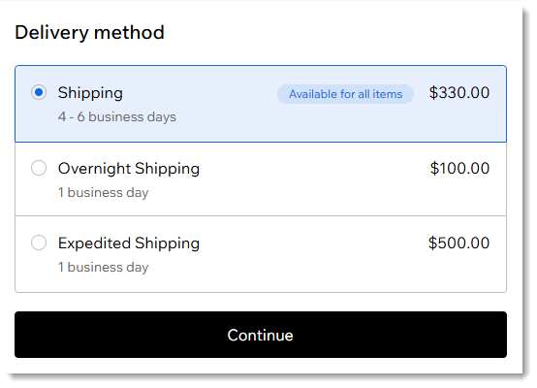Click '1 business day' under Overnight Shipping
This screenshot has width=537, height=388.
pyautogui.click(x=103, y=193)
